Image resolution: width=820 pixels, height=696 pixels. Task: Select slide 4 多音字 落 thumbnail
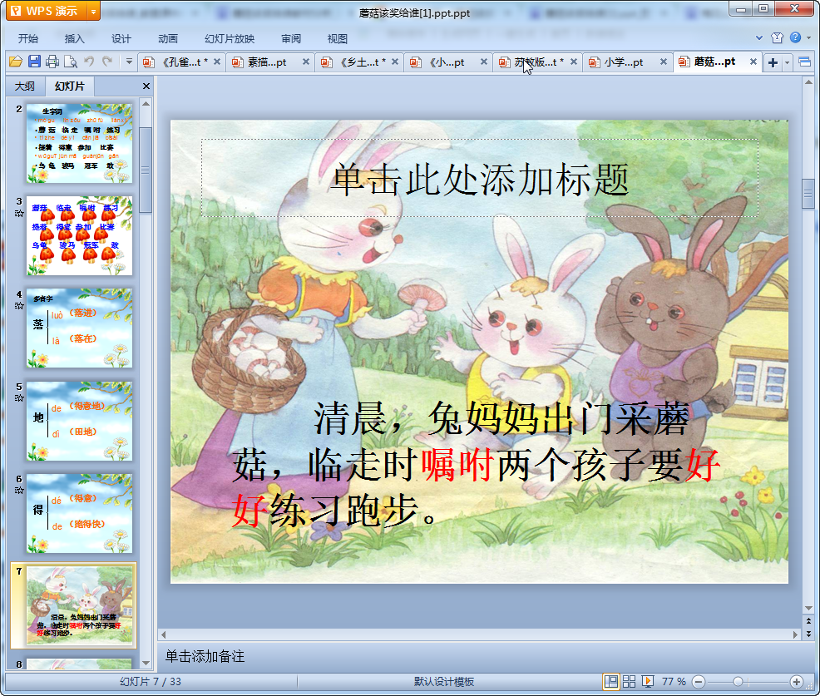coord(80,328)
